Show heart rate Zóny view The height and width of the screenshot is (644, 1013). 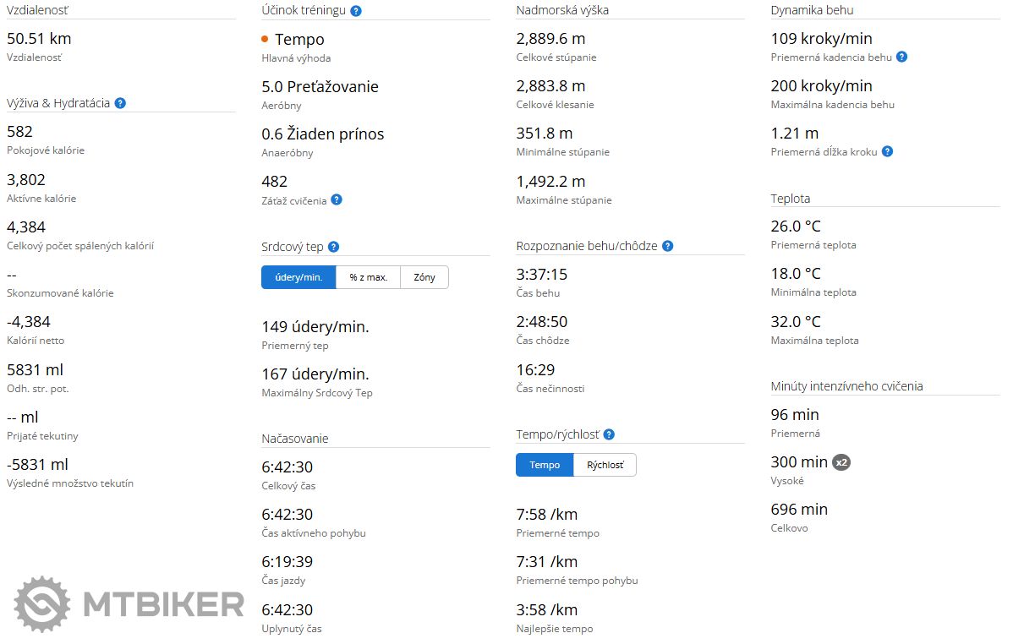point(424,277)
